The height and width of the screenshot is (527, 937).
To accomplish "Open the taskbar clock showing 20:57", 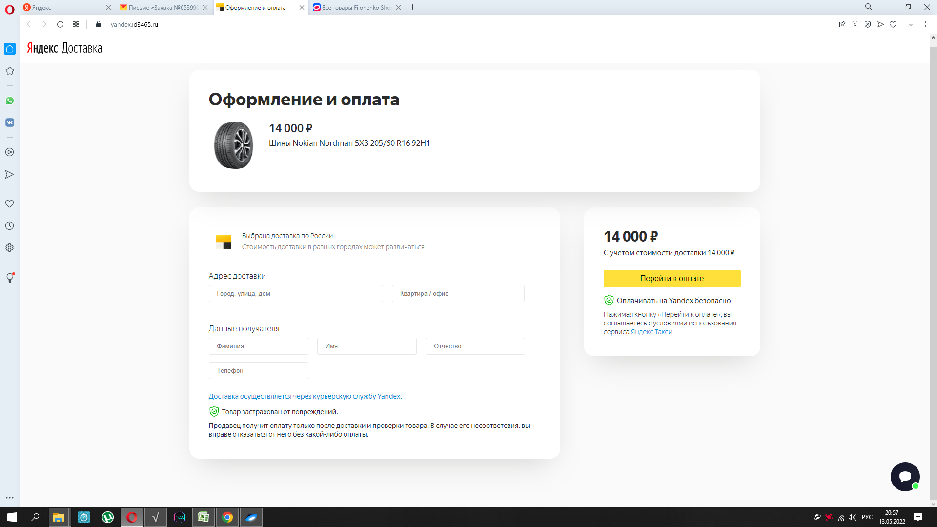I will (892, 517).
